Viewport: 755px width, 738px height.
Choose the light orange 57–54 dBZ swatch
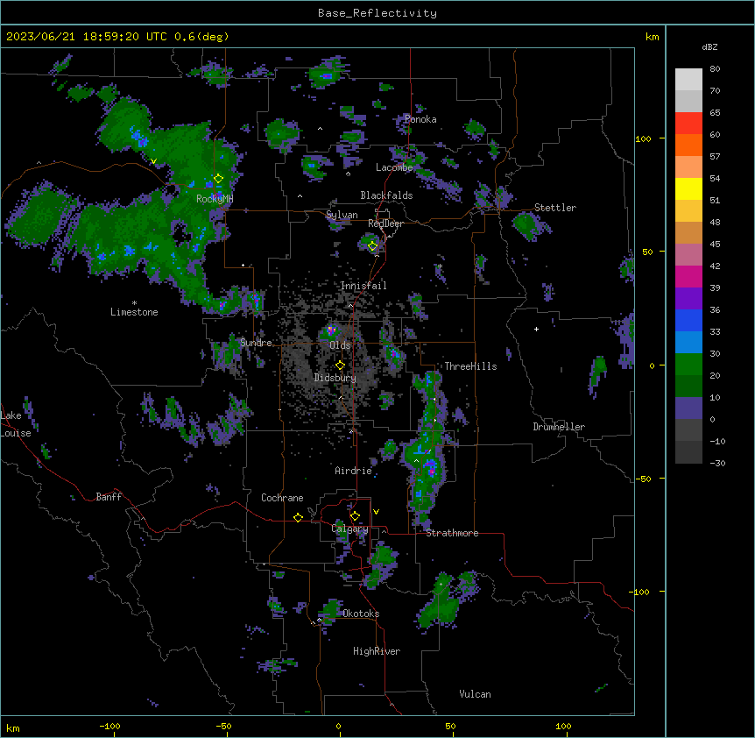click(x=688, y=167)
